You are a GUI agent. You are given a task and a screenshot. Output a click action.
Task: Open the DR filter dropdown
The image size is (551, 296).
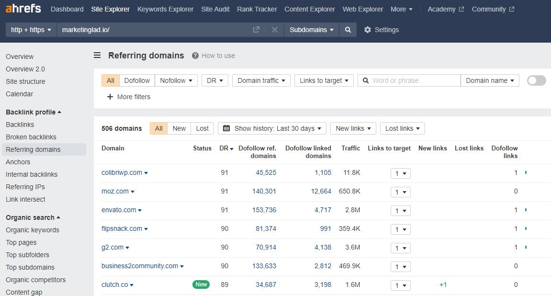tap(215, 80)
